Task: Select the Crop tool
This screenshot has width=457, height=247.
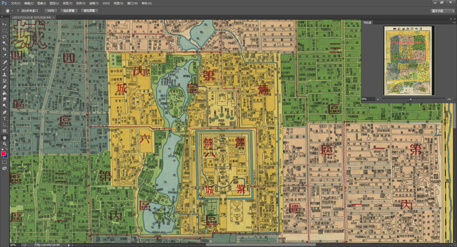Action: pos(5,49)
